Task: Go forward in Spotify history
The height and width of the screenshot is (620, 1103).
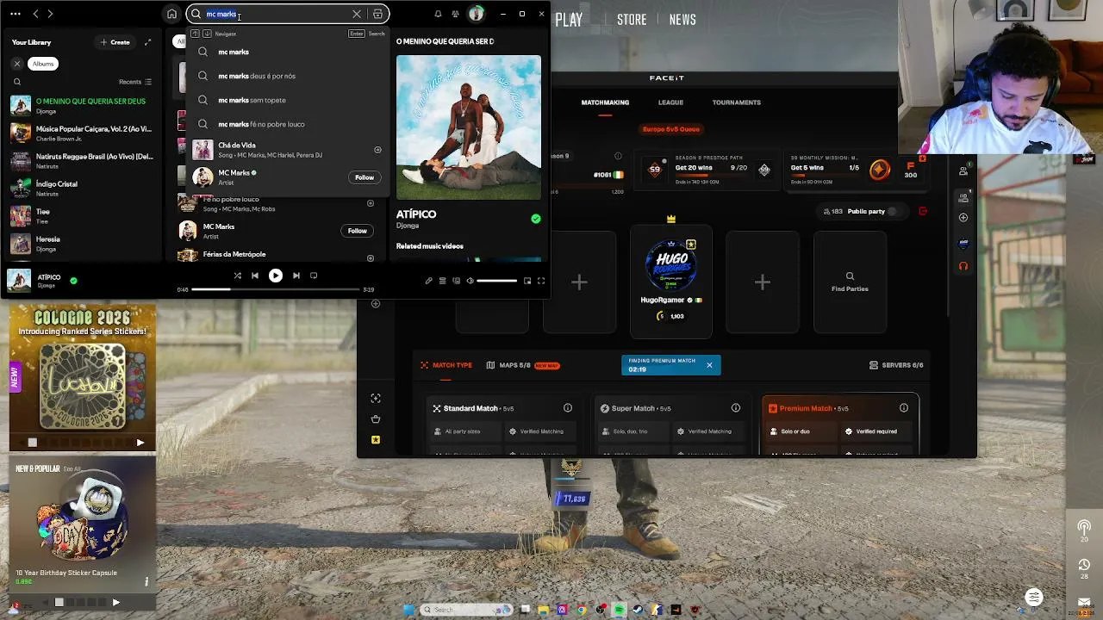Action: click(50, 14)
